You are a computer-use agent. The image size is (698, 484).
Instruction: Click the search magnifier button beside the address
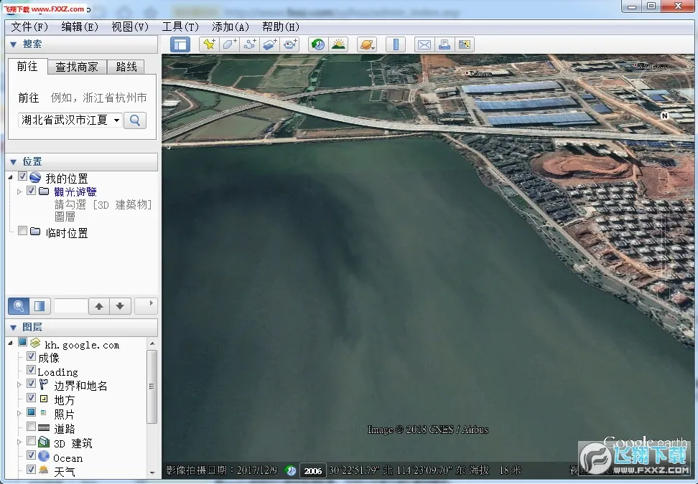click(135, 120)
